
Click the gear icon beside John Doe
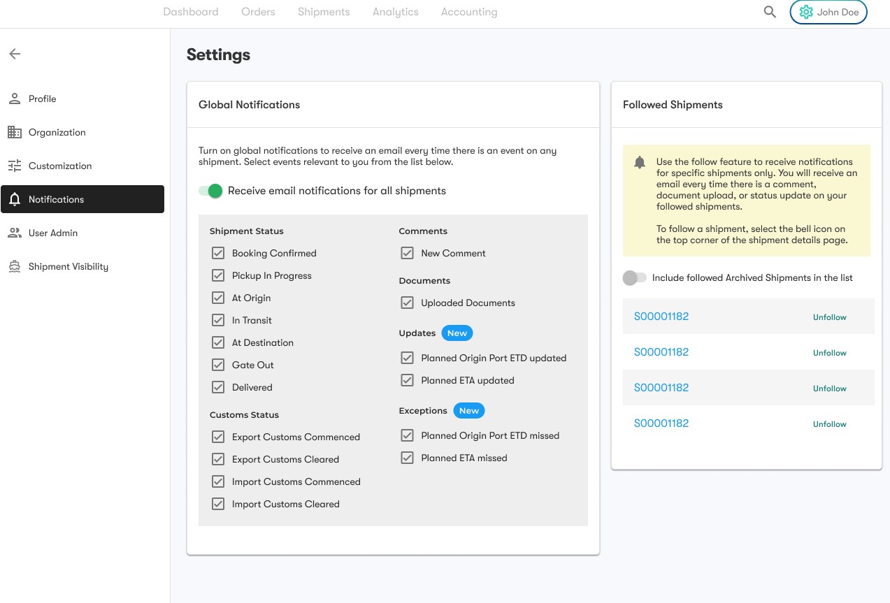(x=806, y=12)
